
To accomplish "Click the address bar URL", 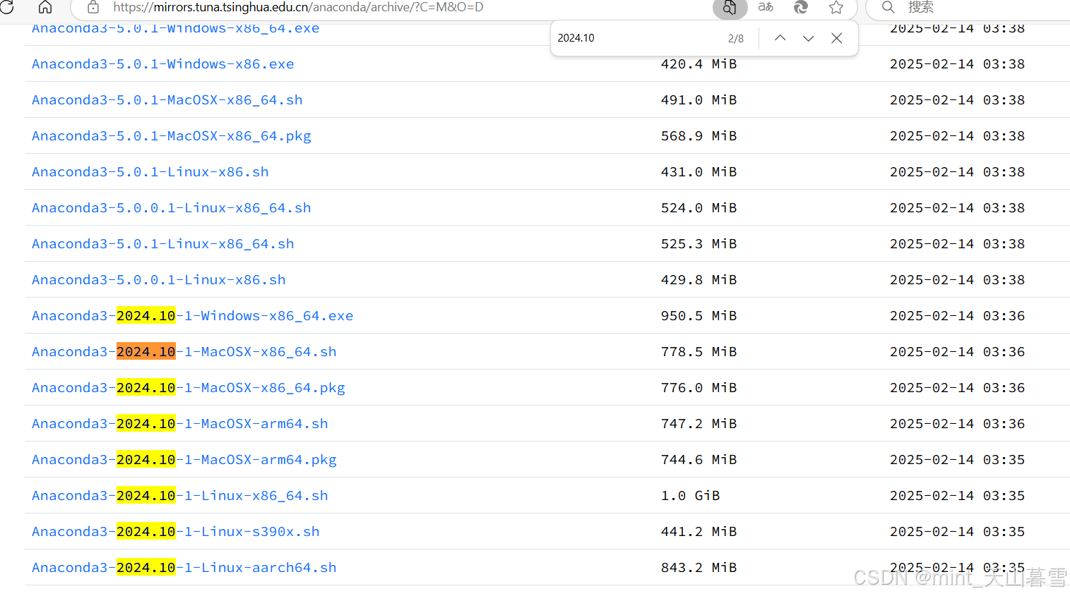I will pos(298,7).
